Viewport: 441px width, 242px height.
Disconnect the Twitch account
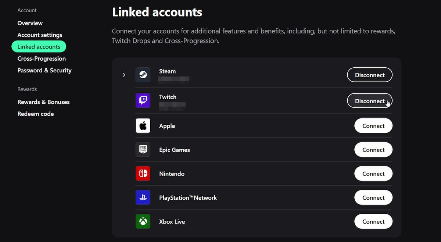pyautogui.click(x=370, y=101)
